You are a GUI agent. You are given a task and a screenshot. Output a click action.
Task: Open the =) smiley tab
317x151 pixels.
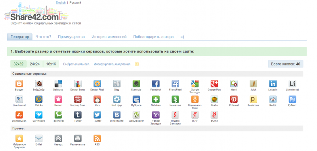[182, 37]
